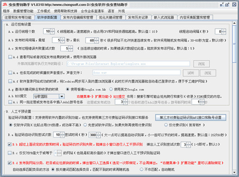239x177 pixels.
Task: Click the external browser executable path field
Action: [128, 64]
